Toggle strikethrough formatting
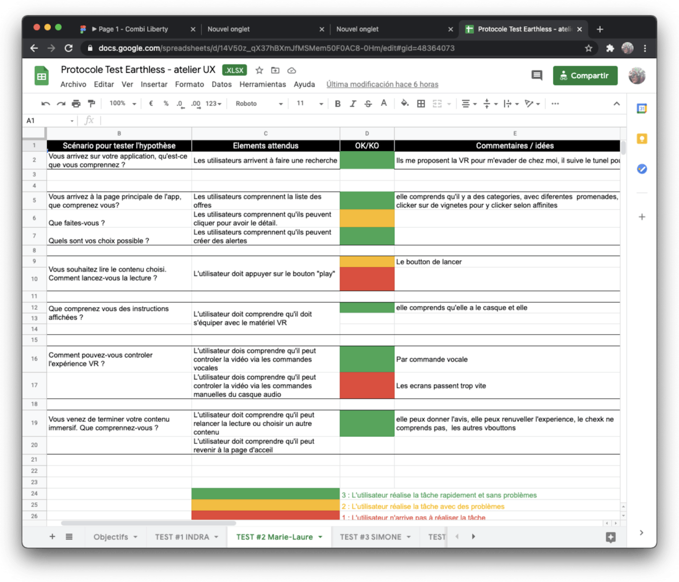The image size is (679, 582). pos(368,104)
